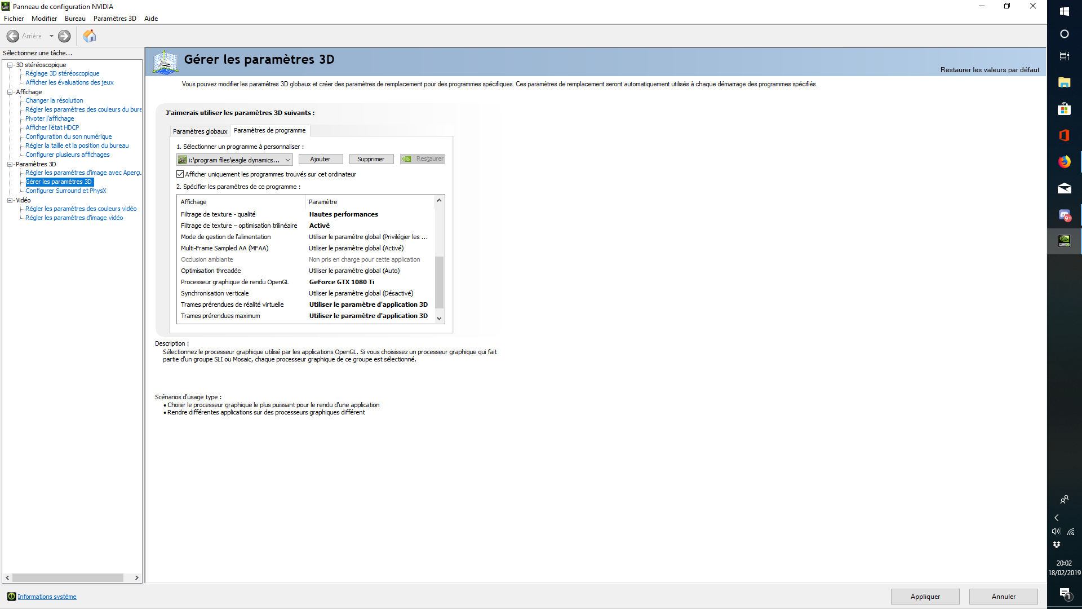
Task: Collapse the 3D stéréoscopique tree node
Action: pos(10,65)
